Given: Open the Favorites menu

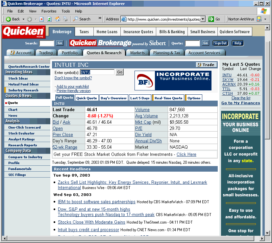Looking at the screenshot, I should [49, 11].
